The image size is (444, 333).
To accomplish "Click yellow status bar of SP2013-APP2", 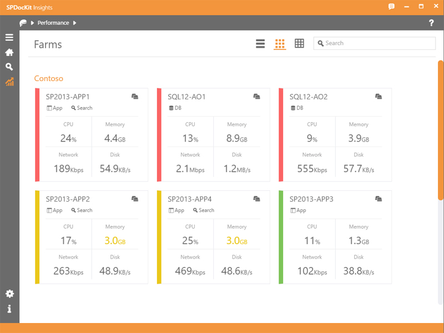I will [x=37, y=237].
